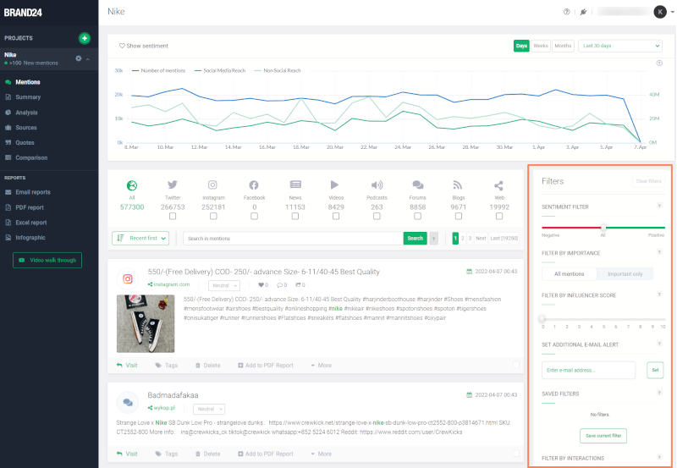Check the Instagram source checkbox

click(x=213, y=216)
